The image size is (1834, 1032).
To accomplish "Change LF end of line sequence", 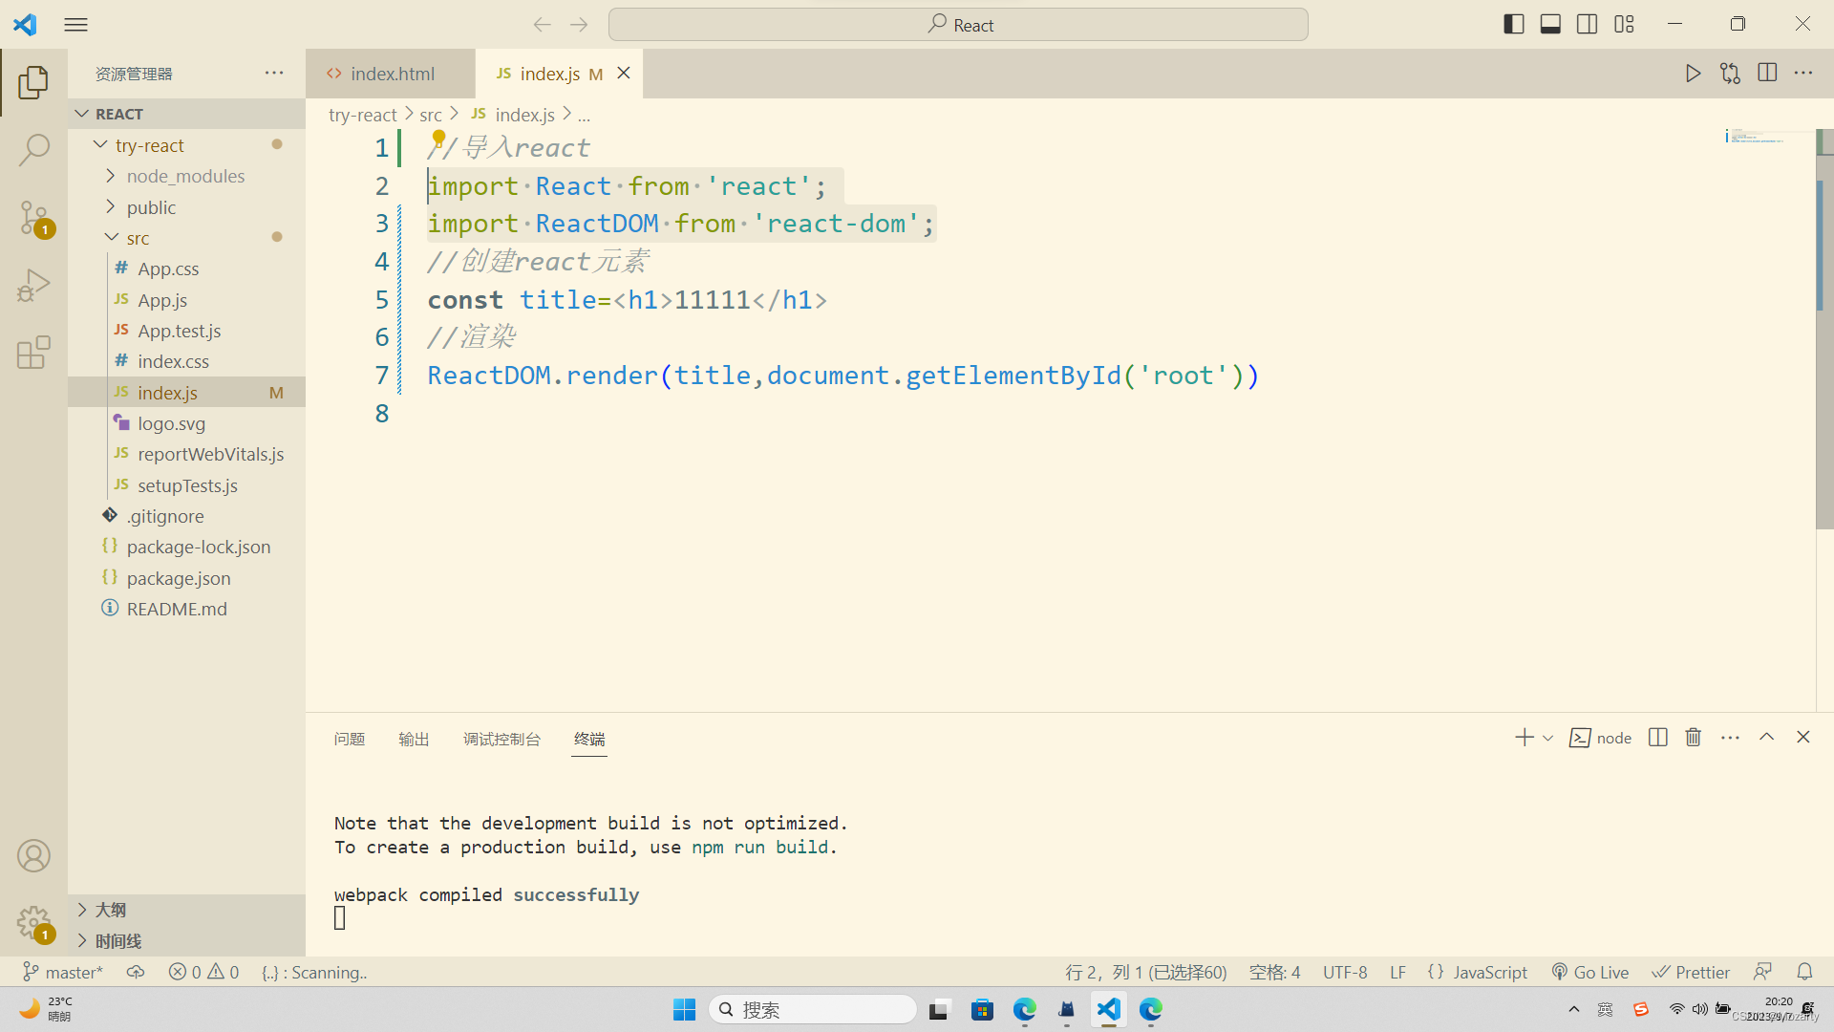I will click(1397, 972).
